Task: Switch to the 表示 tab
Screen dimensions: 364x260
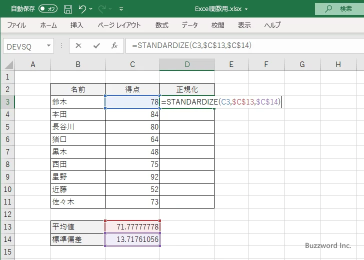Action: tap(244, 25)
